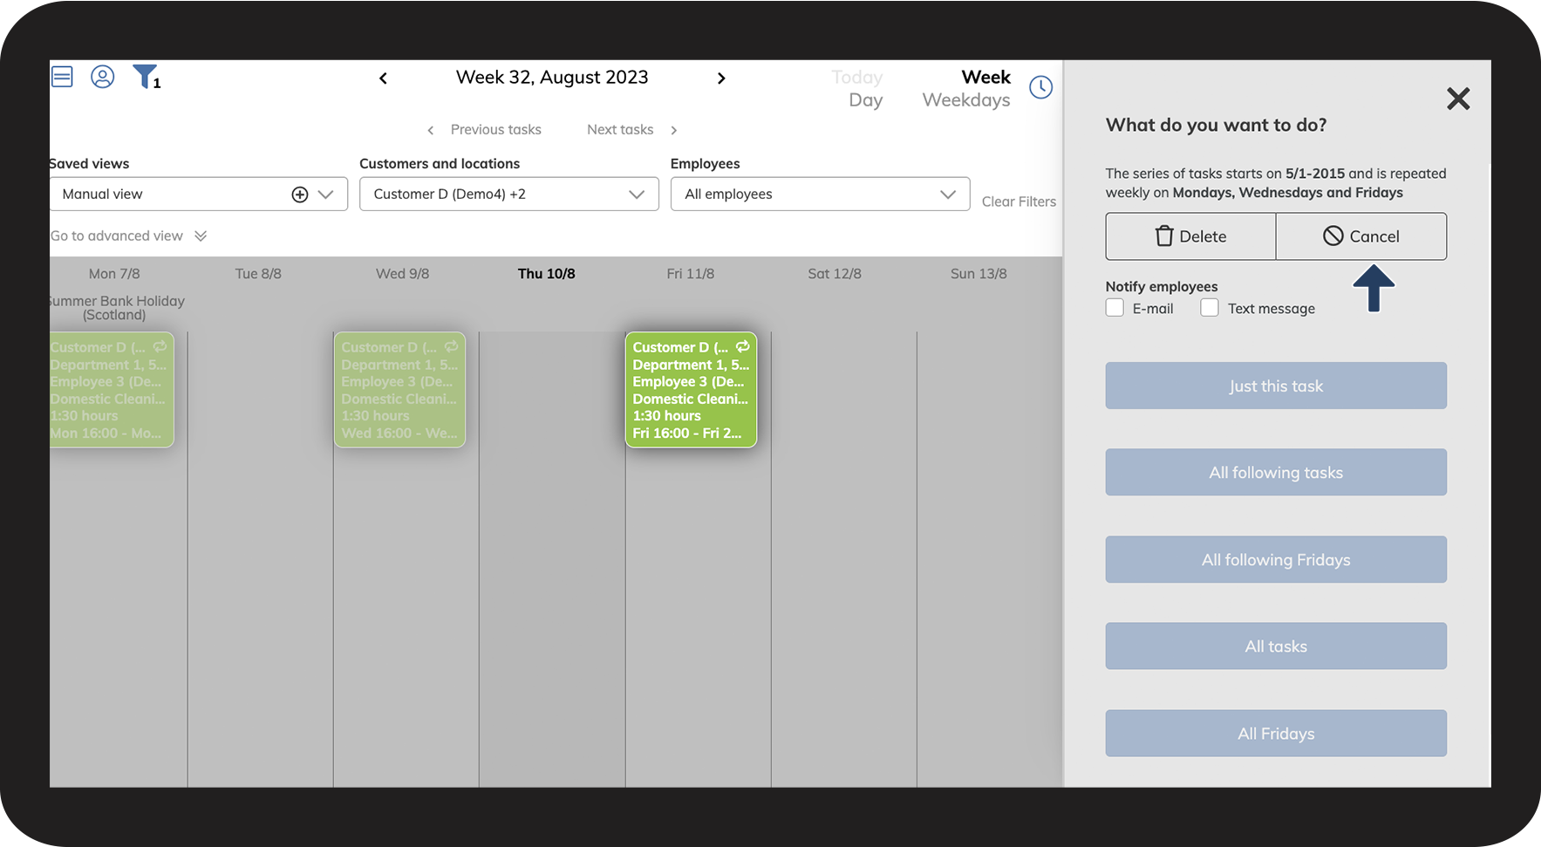Jump to Today

click(857, 78)
